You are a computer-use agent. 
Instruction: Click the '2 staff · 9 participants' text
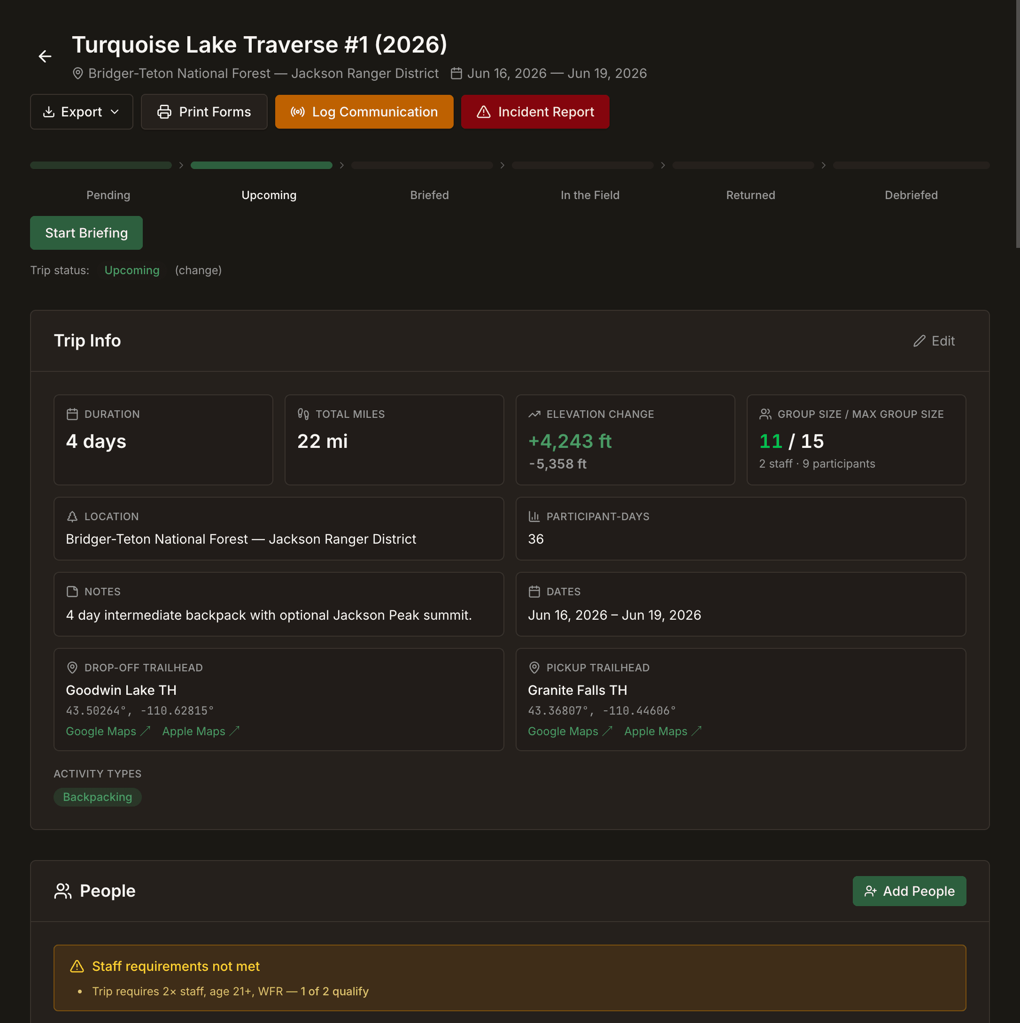pyautogui.click(x=817, y=464)
